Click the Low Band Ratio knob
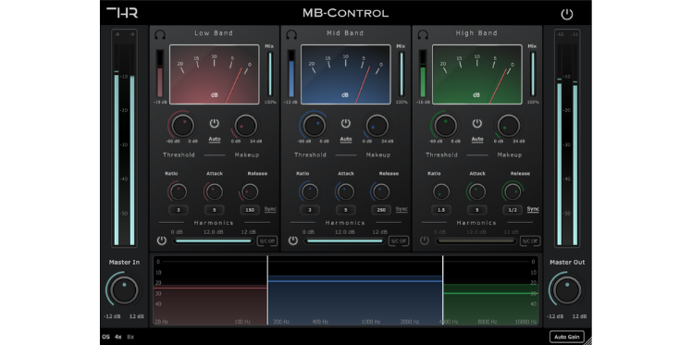Viewport: 692px width, 345px height. click(179, 191)
